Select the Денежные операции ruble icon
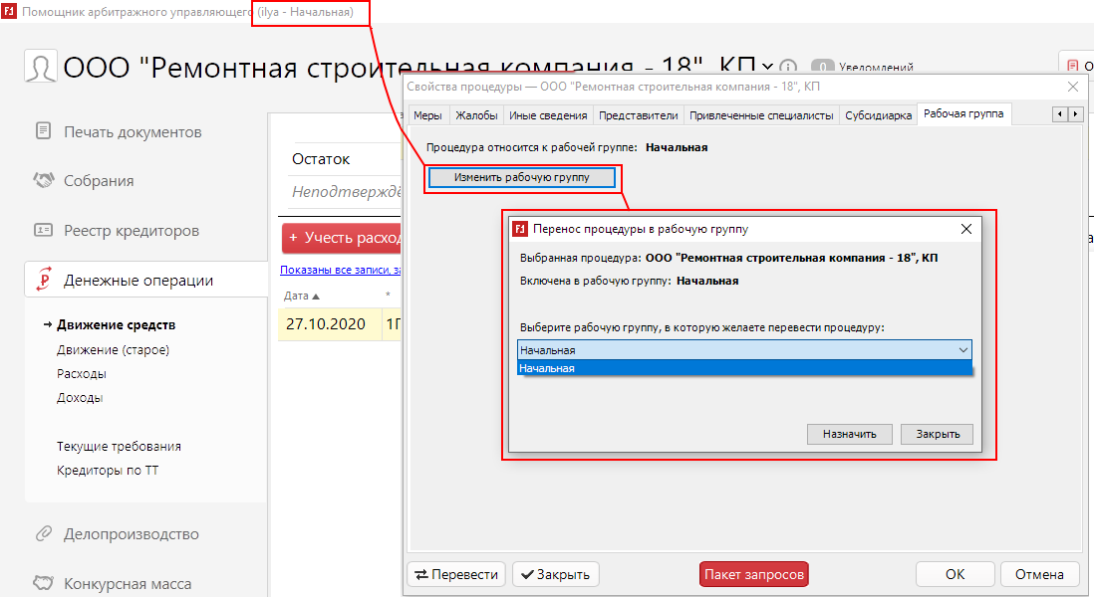The width and height of the screenshot is (1094, 597). point(43,281)
